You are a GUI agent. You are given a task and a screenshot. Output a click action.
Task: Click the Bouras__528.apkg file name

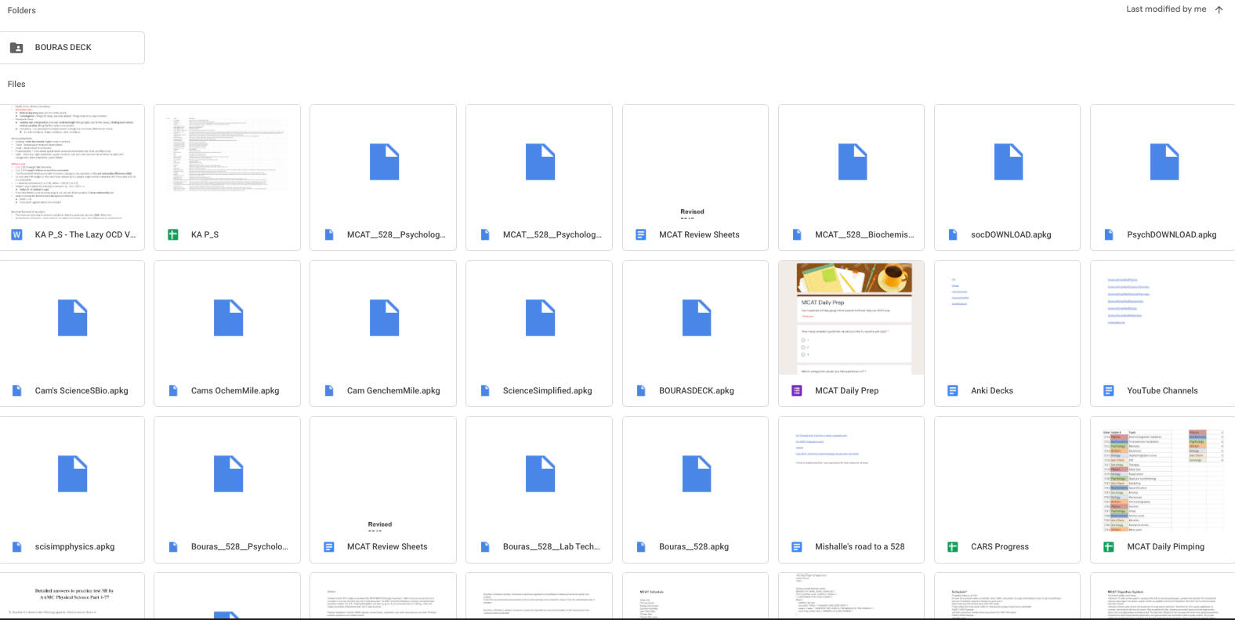[694, 546]
